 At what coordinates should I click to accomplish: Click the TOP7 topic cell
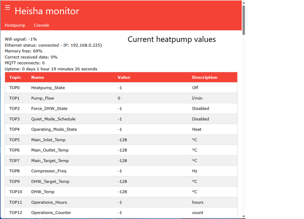[14, 161]
